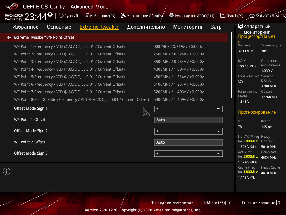
Task: Click the 32768 MB memory size value
Action: tap(269, 97)
